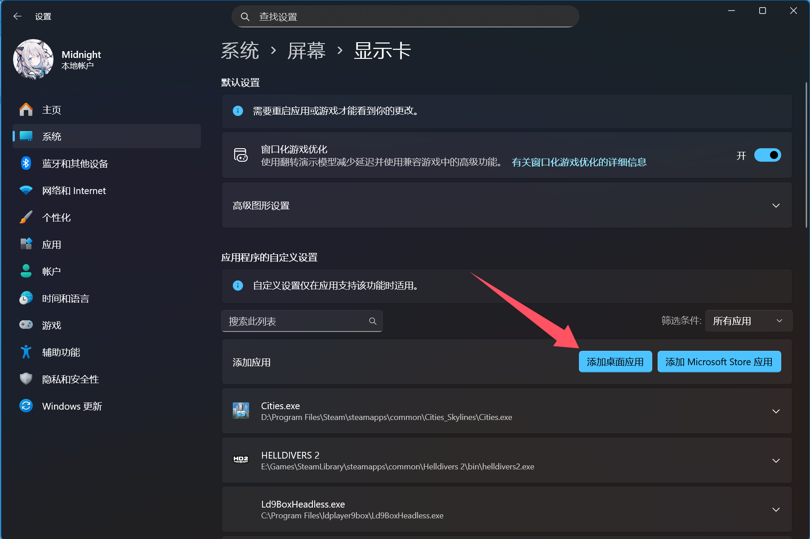Open the 筛选条件 所有应用 dropdown
This screenshot has height=539, width=810.
(x=748, y=321)
